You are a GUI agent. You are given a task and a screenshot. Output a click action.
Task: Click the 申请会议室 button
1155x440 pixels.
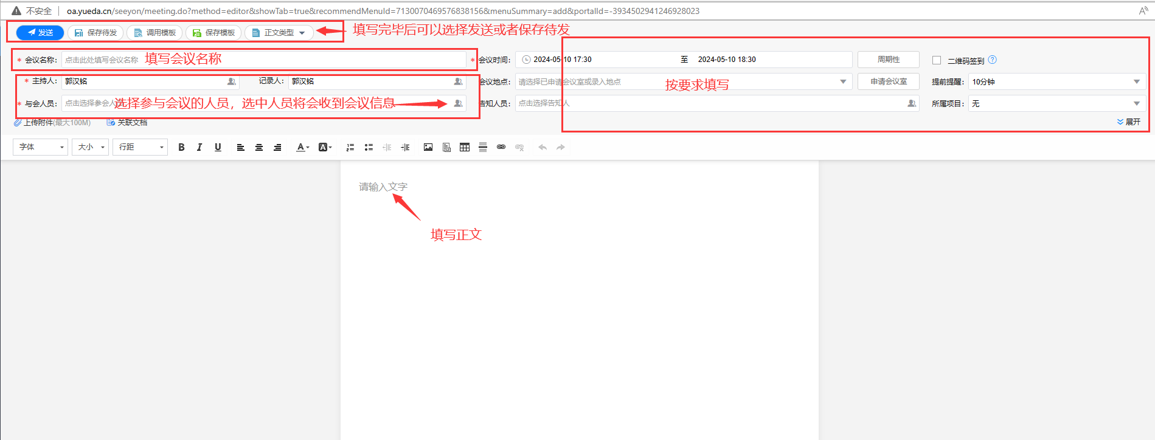(x=888, y=81)
